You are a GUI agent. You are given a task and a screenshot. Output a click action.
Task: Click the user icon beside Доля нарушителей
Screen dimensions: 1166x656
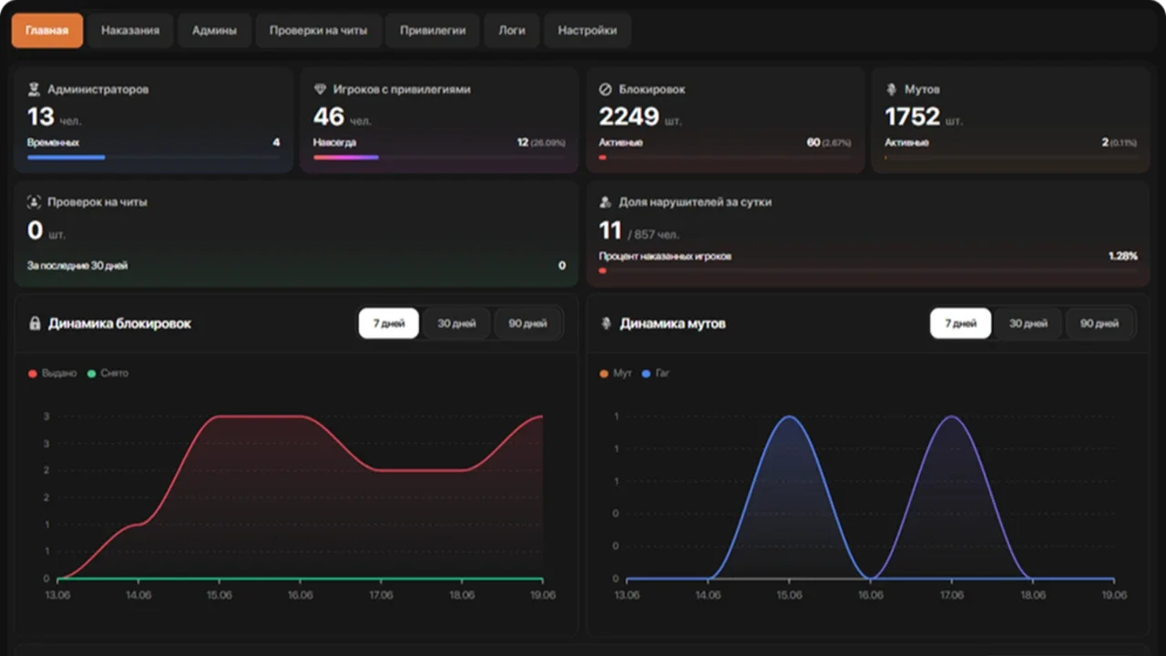click(605, 202)
